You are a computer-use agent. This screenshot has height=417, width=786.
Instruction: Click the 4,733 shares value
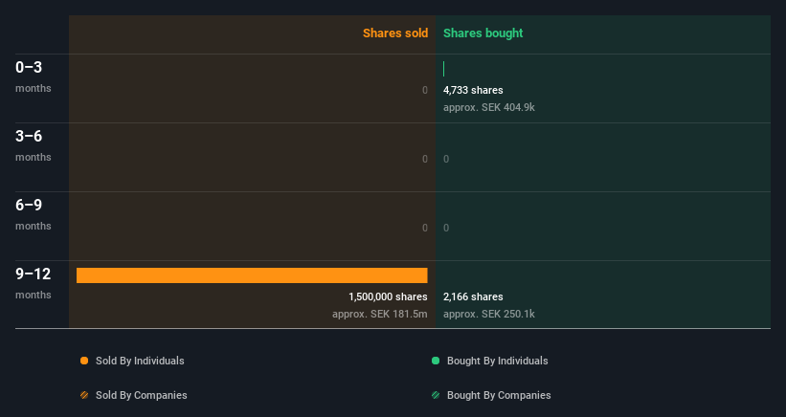(473, 90)
